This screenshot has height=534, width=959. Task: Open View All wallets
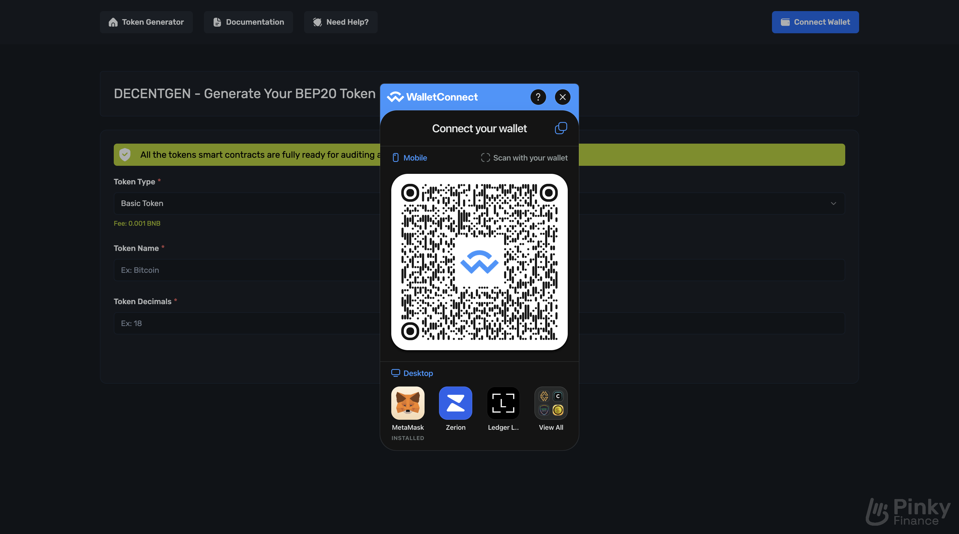click(x=551, y=403)
